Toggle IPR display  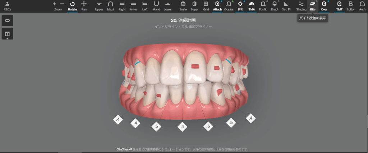240,6
